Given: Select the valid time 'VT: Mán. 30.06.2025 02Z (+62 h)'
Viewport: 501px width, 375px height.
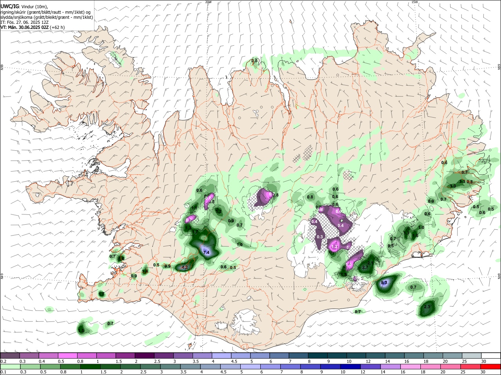Looking at the screenshot, I should [32, 27].
